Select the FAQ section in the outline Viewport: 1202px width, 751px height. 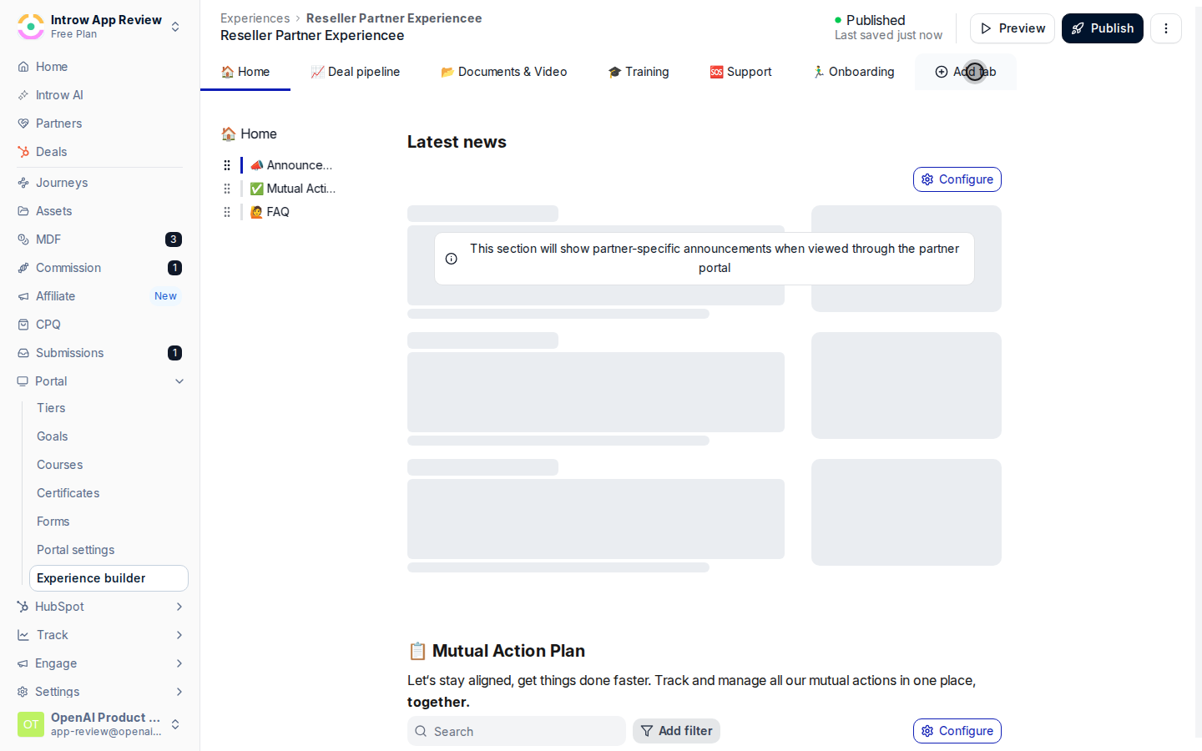270,212
